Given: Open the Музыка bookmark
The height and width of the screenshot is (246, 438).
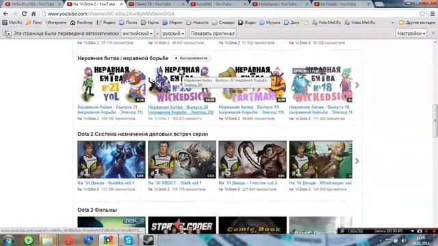Looking at the screenshot, I should point(270,23).
